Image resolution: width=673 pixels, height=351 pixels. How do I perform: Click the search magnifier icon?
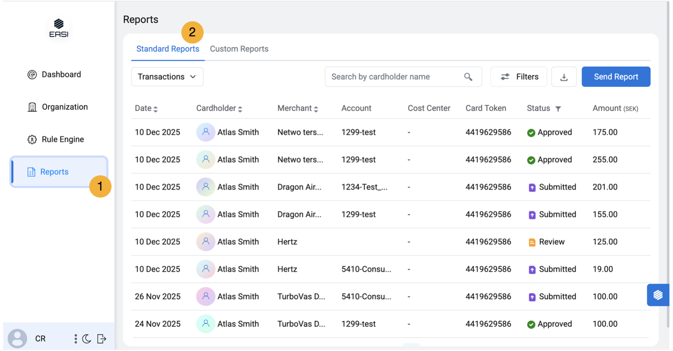(x=468, y=77)
